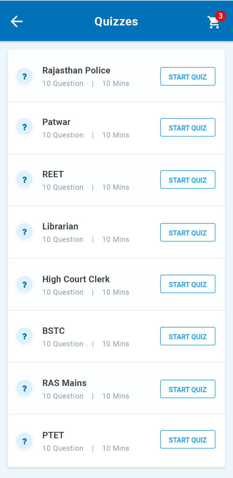Launch the PTET quiz
233x478 pixels.
pyautogui.click(x=187, y=440)
